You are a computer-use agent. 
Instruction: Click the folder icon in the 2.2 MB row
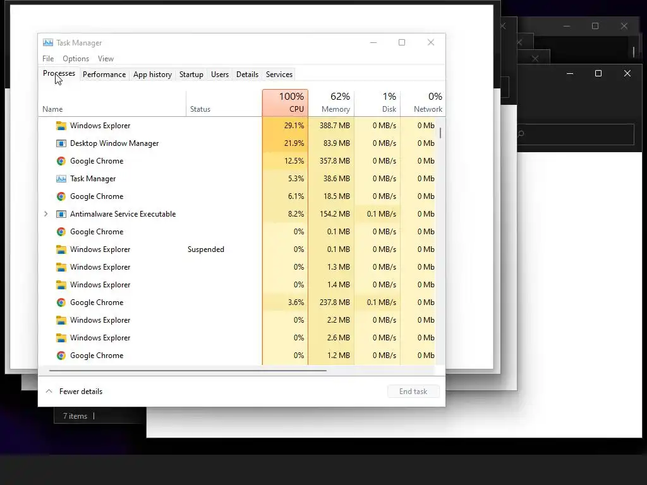pos(61,320)
